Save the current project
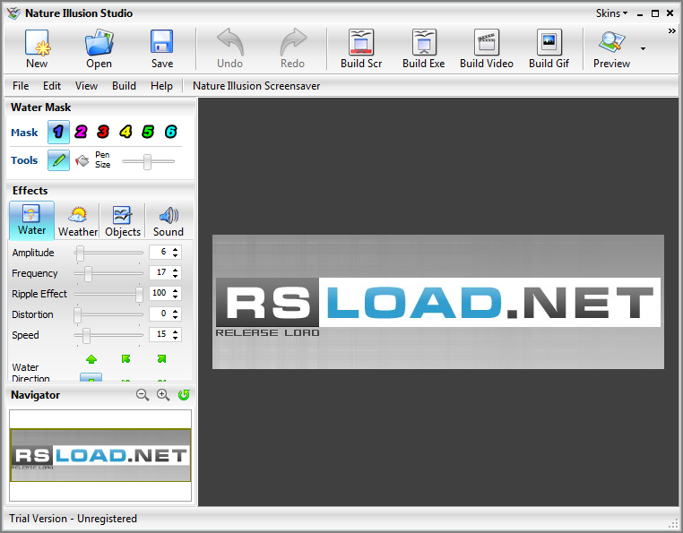Viewport: 683px width, 533px height. click(162, 48)
